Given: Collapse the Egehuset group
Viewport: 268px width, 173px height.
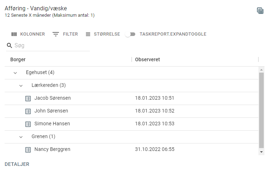Looking at the screenshot, I should (x=15, y=73).
